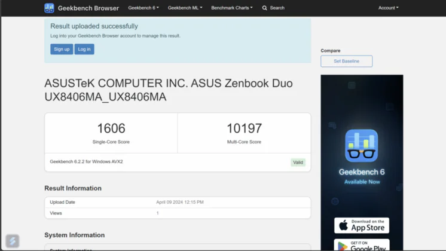
Task: Click the Upload Date value April 09 2024
Action: (180, 202)
